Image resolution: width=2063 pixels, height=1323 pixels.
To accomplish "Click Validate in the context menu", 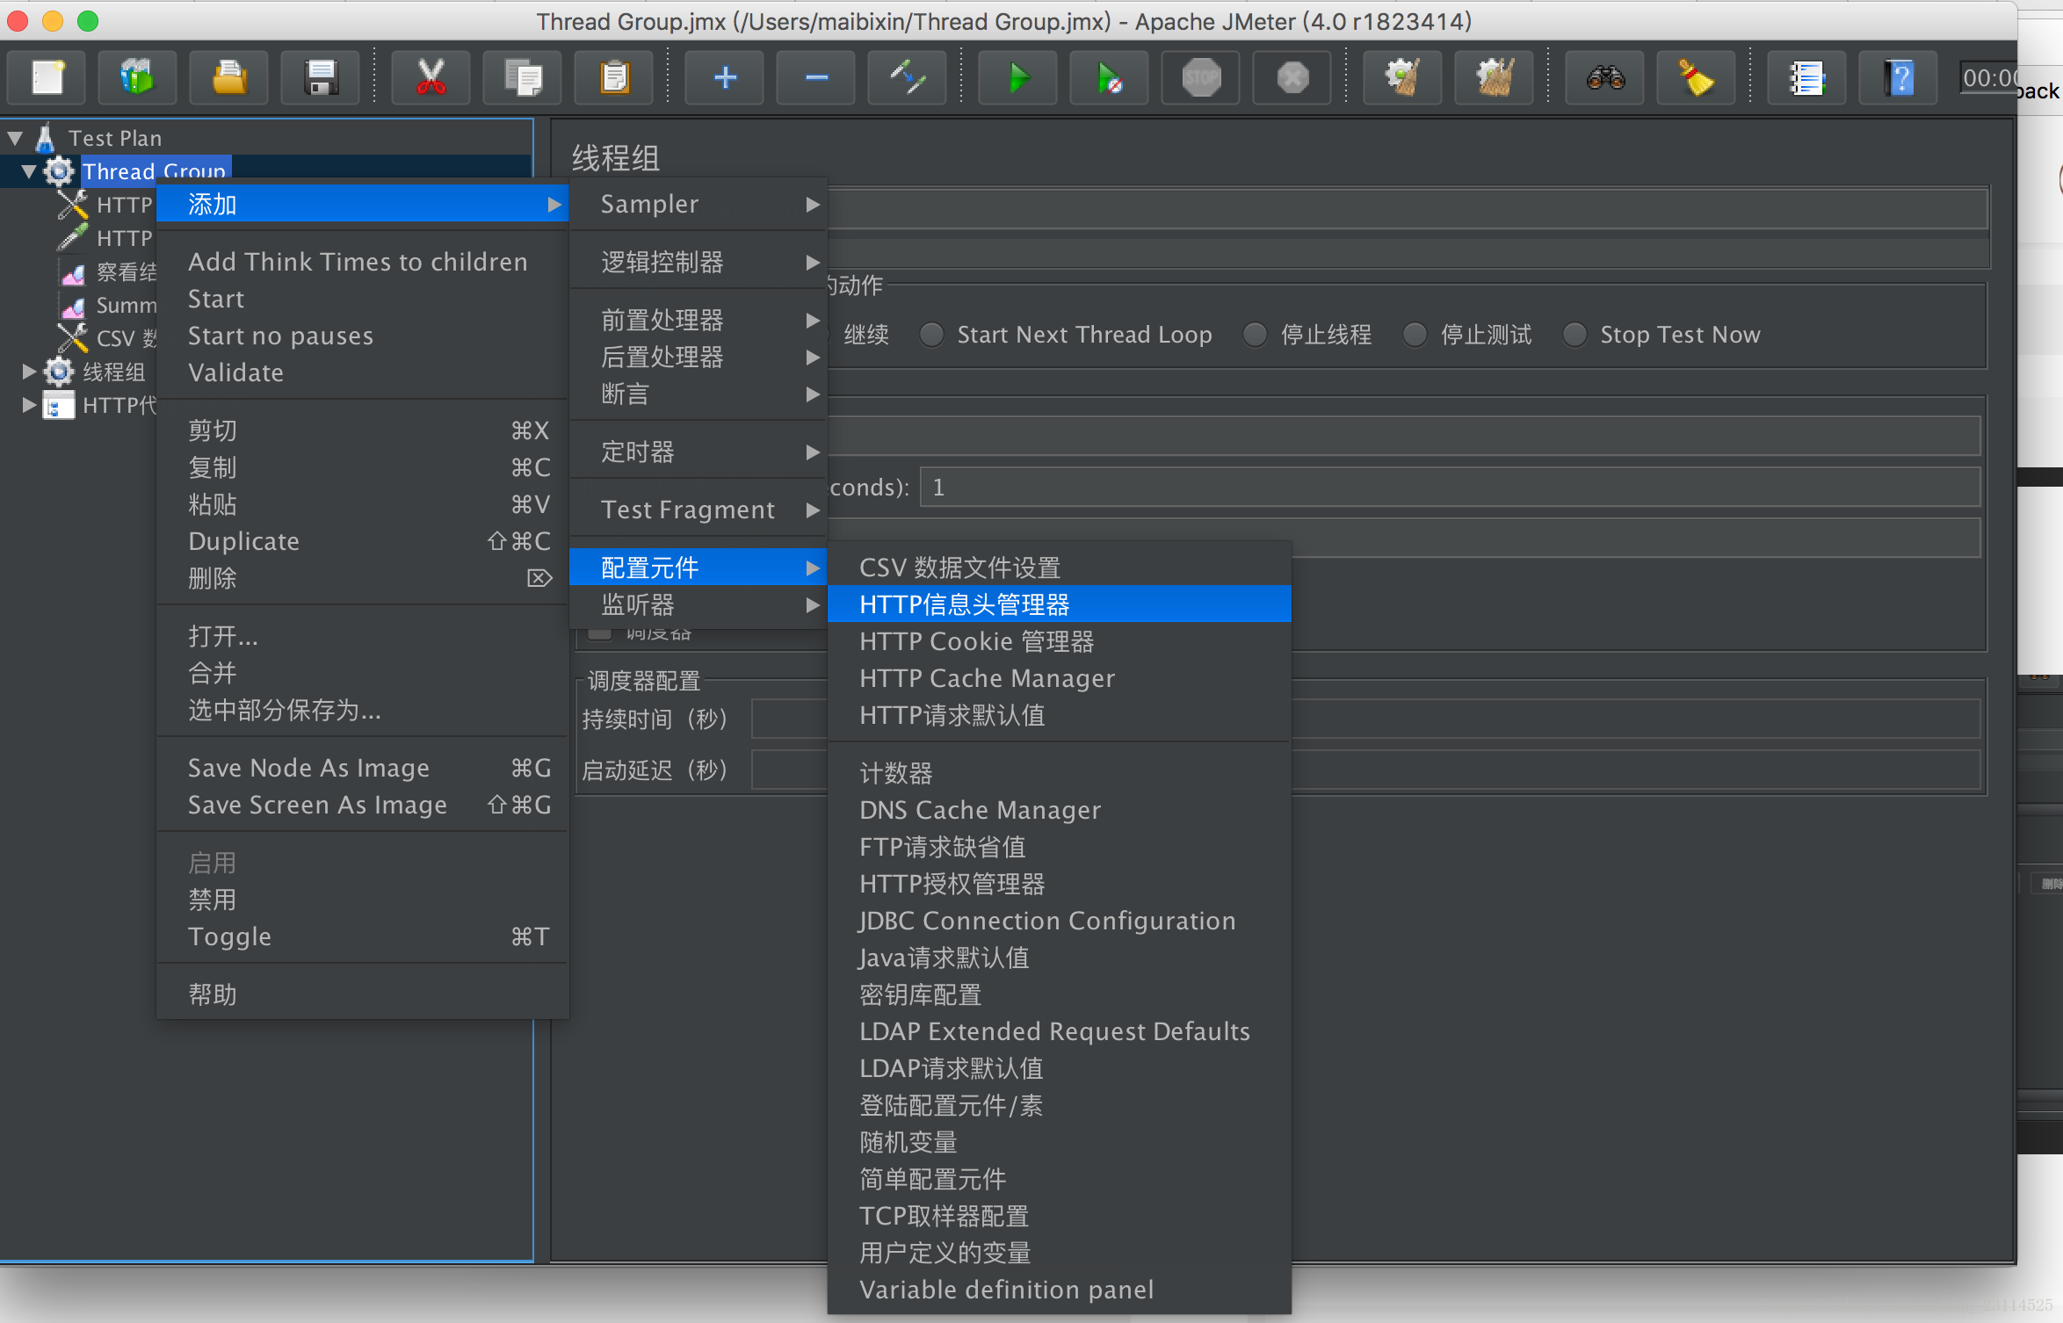I will [x=362, y=372].
